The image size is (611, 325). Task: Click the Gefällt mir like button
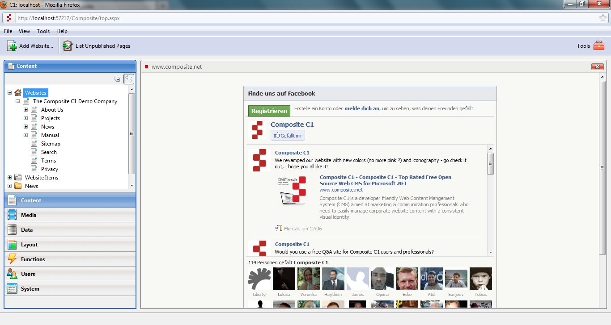pyautogui.click(x=288, y=136)
